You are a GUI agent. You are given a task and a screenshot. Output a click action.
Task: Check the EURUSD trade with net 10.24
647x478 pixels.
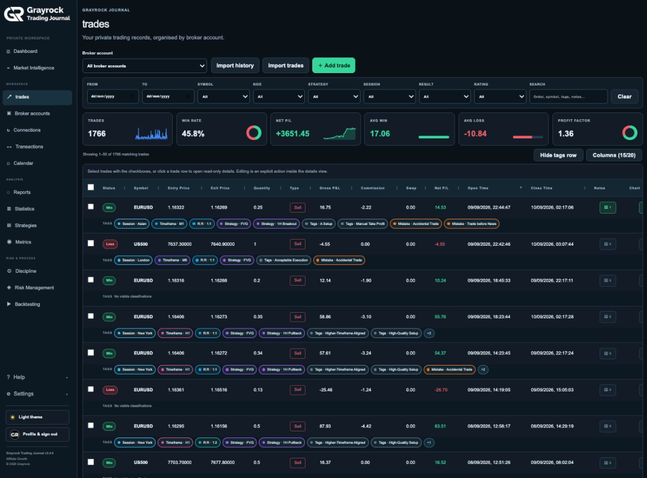pos(91,279)
